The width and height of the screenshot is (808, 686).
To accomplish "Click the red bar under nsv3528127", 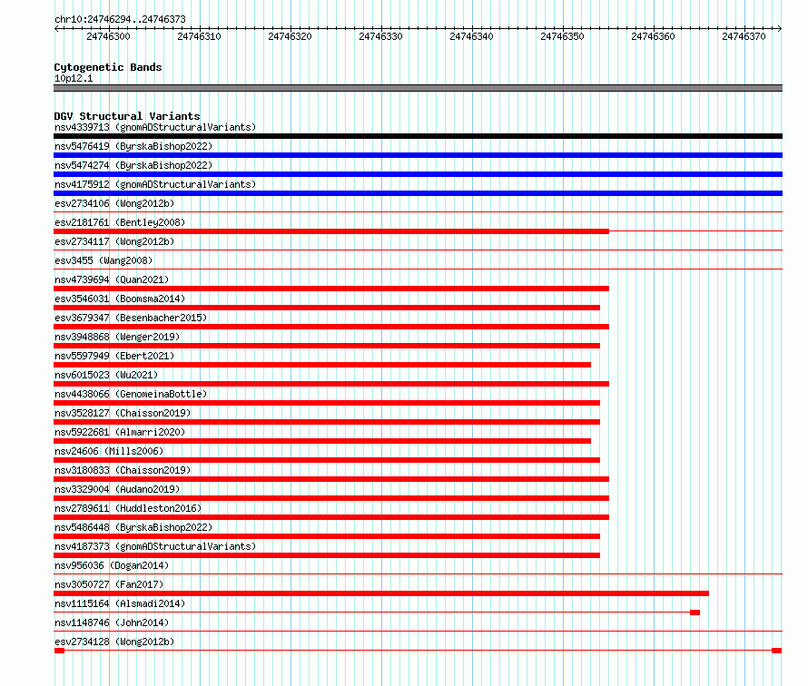I will click(327, 422).
